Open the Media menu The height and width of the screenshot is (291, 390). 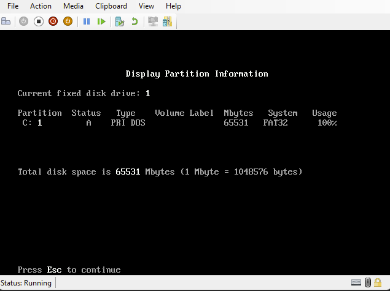tap(73, 6)
